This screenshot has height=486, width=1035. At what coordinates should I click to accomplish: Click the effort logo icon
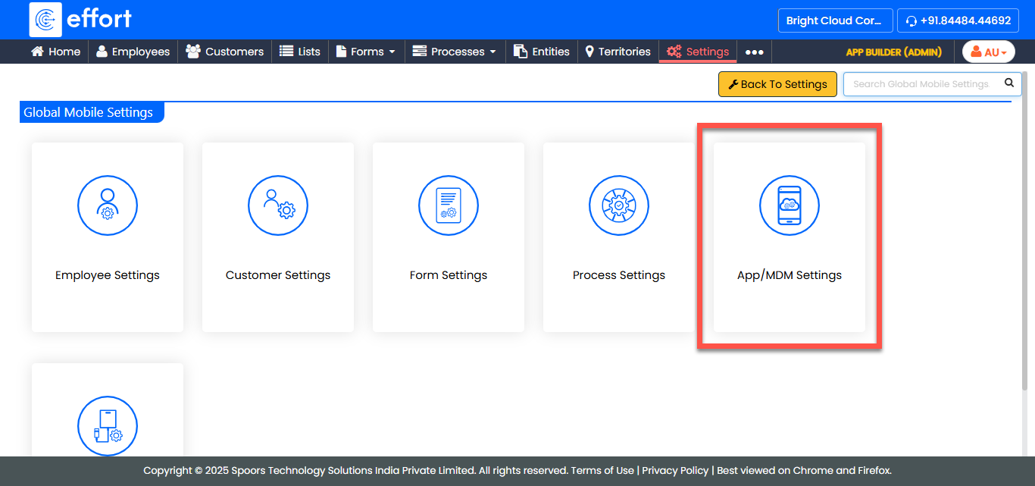click(x=45, y=20)
